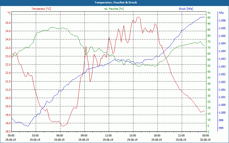Click the '50' humidity axis value
The height and width of the screenshot is (143, 229).
click(209, 72)
